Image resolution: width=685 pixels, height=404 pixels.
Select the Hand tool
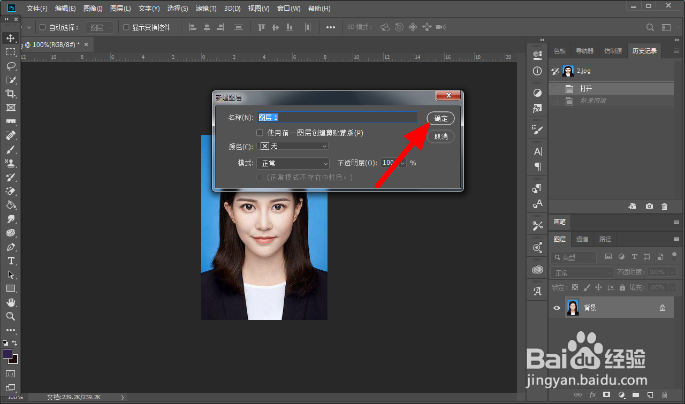[x=11, y=302]
